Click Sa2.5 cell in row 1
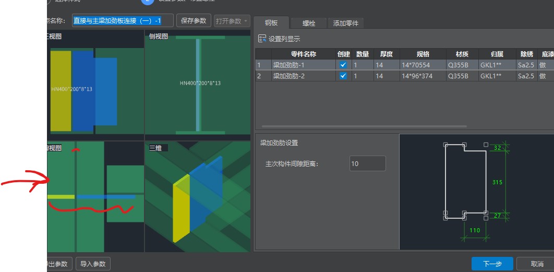Screen dimensions: 554x272 526,65
